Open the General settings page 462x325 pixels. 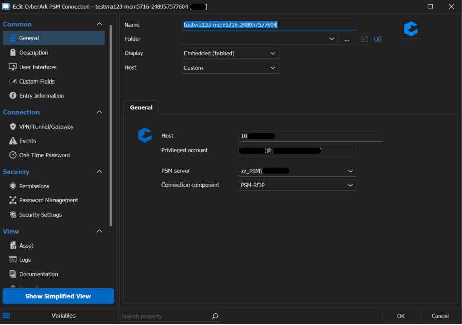pos(53,38)
